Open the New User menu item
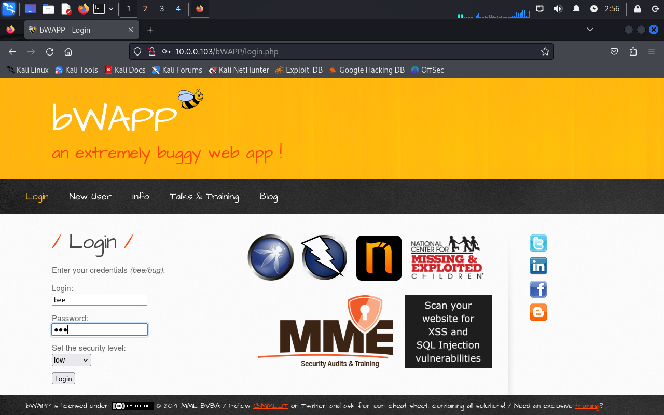664x415 pixels. tap(90, 197)
